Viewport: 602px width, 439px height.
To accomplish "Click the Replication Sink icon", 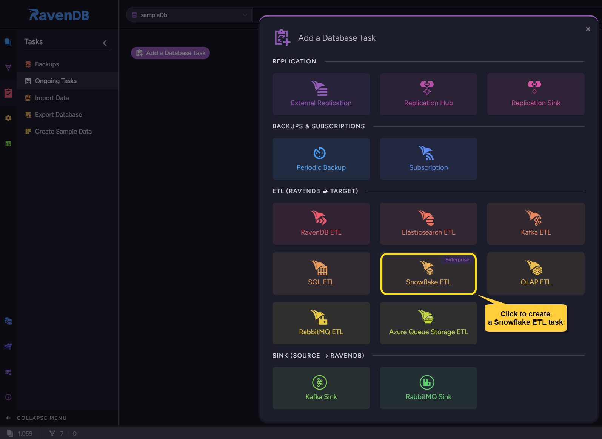I will [534, 87].
